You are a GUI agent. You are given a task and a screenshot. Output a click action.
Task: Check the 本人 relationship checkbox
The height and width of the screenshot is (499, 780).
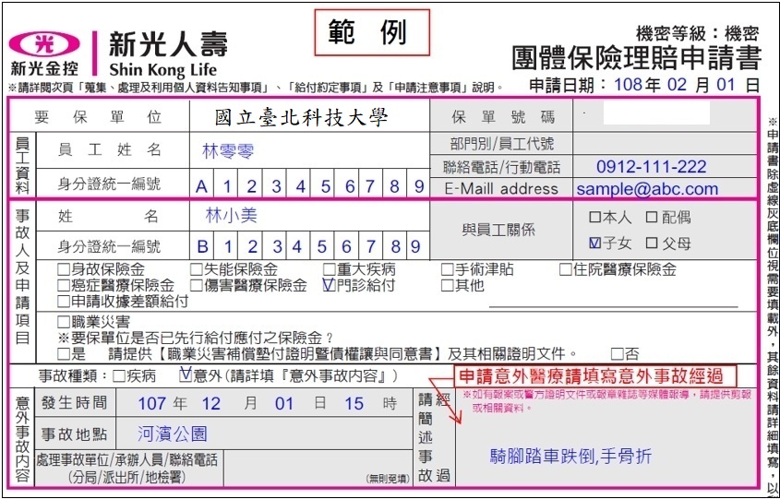[594, 218]
